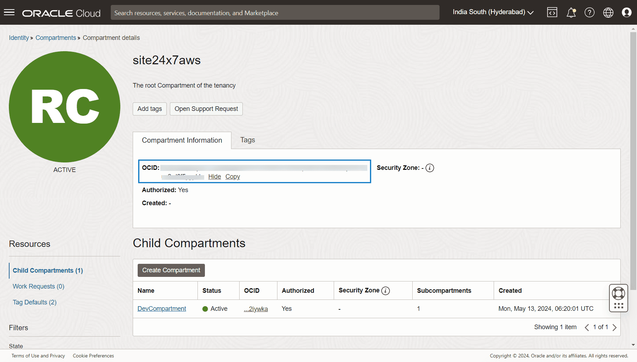Open the help question mark icon
637x362 pixels.
(x=589, y=13)
